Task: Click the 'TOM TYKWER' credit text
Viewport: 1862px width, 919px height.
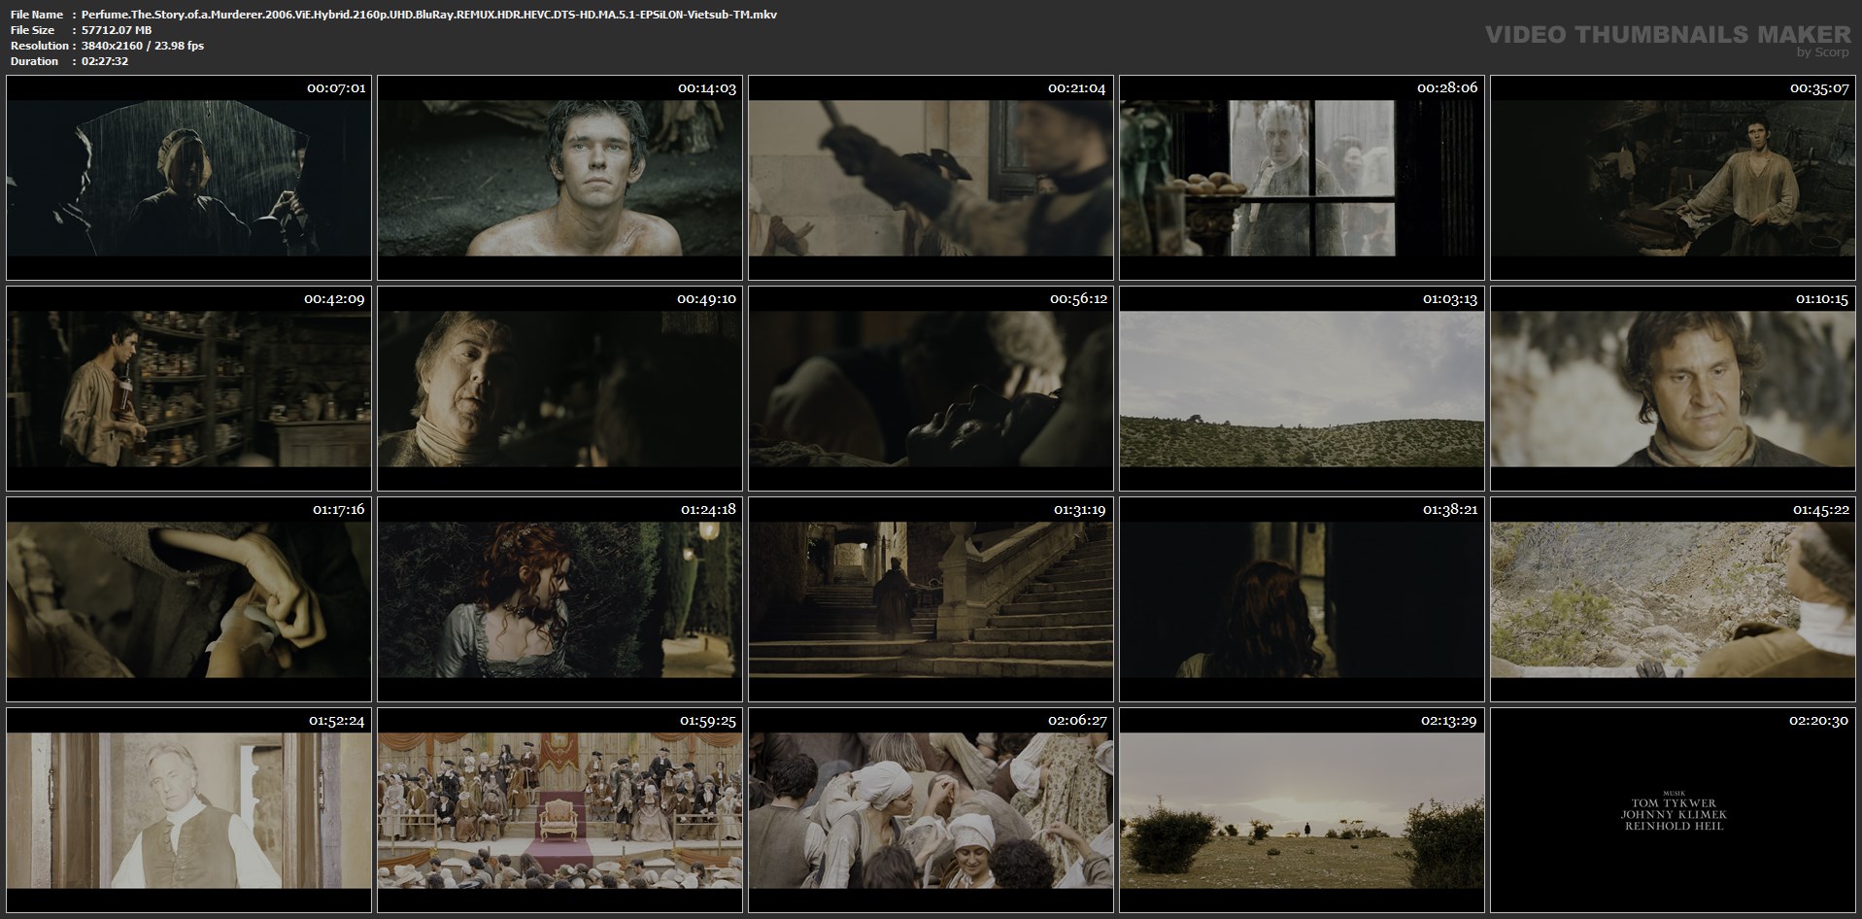Action: tap(1673, 804)
